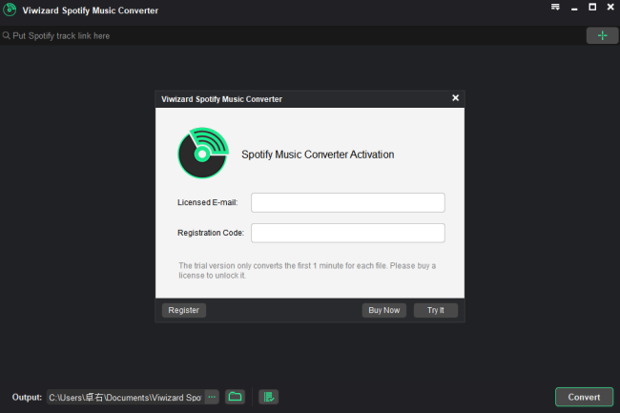Click the Register button
Viewport: 620px width, 413px height.
184,310
